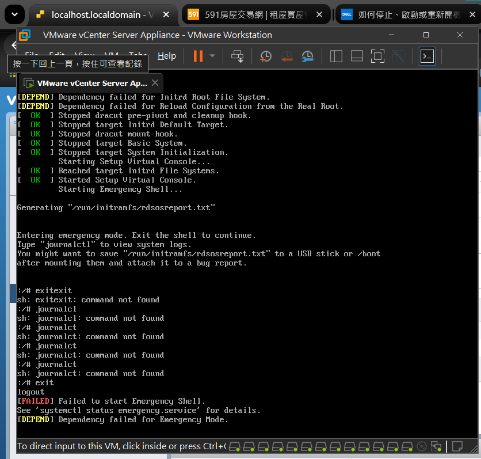Screen dimensions: 481x459
Task: Enter full screen mode
Action: [377, 56]
